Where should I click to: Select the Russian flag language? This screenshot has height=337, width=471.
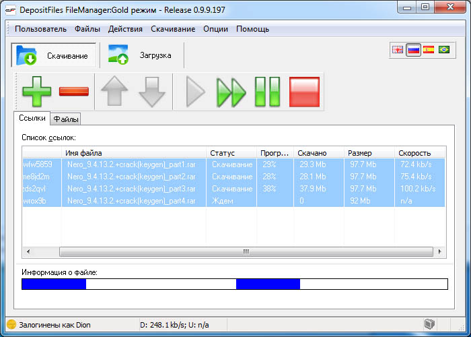(x=413, y=50)
